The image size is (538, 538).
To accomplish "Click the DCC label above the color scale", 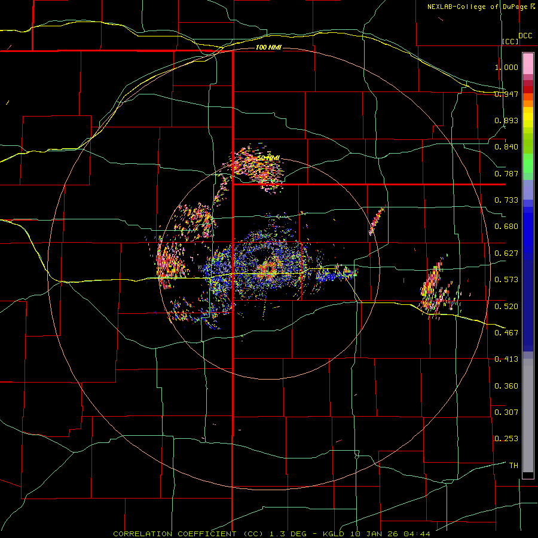I will [x=525, y=35].
